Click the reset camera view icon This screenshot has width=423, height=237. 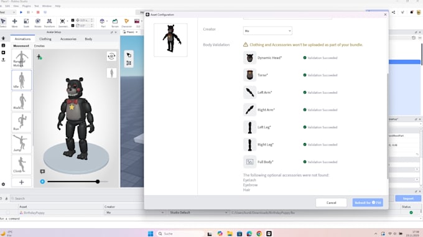pyautogui.click(x=111, y=57)
